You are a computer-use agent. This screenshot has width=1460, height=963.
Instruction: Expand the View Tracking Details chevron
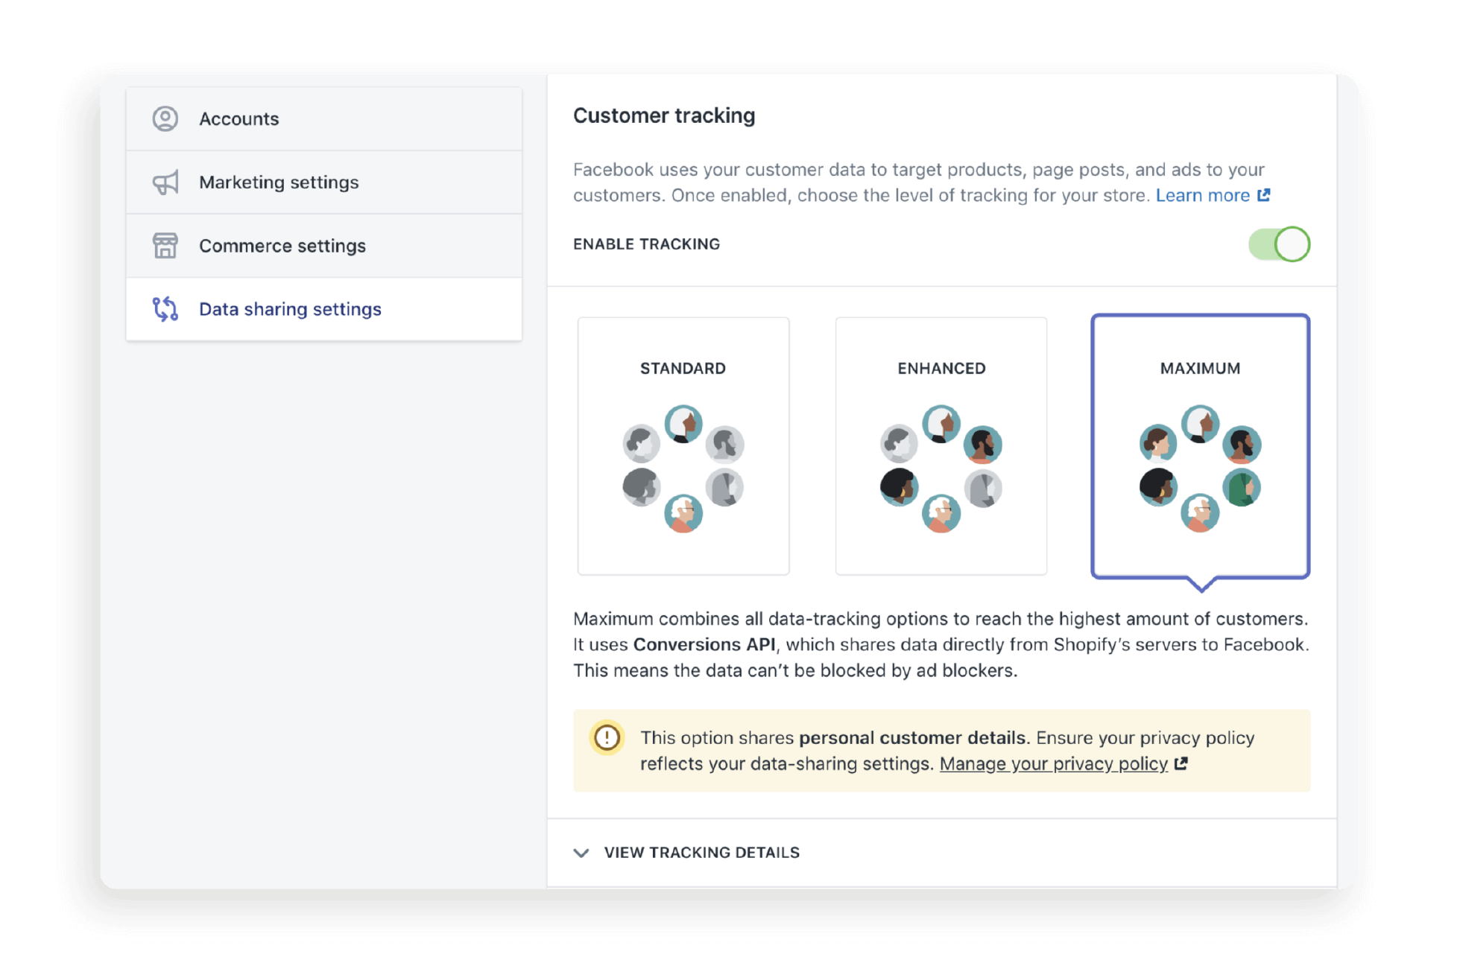tap(581, 853)
